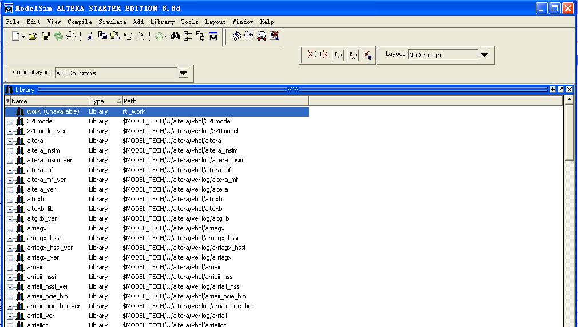This screenshot has width=578, height=327.
Task: Click the red X with blue dot icon
Action: click(367, 55)
